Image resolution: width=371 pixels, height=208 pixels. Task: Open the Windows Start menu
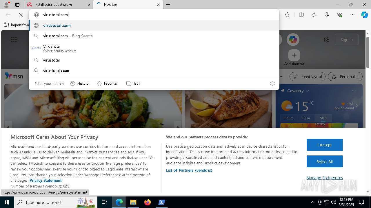(7, 202)
